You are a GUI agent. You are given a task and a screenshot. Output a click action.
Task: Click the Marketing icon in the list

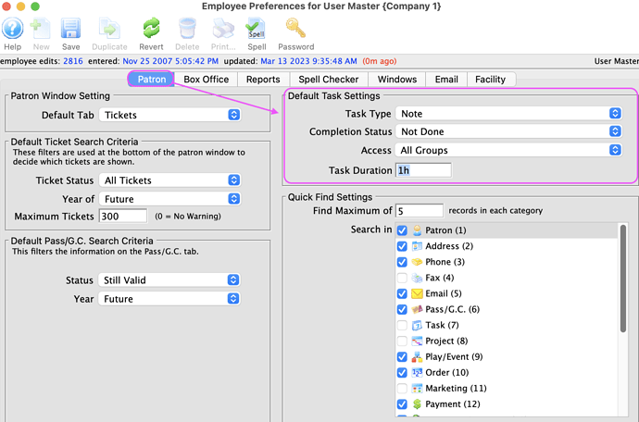coord(417,389)
